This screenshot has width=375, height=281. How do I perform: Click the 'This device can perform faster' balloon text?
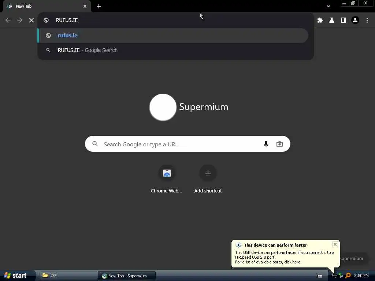275,245
